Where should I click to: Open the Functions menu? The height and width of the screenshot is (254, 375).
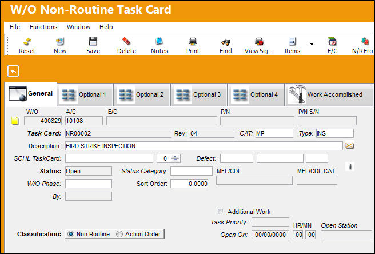(x=43, y=27)
